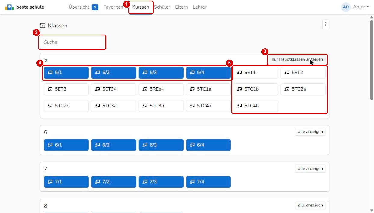The height and width of the screenshot is (213, 374).
Task: Open class 6/1
Action: (66, 145)
